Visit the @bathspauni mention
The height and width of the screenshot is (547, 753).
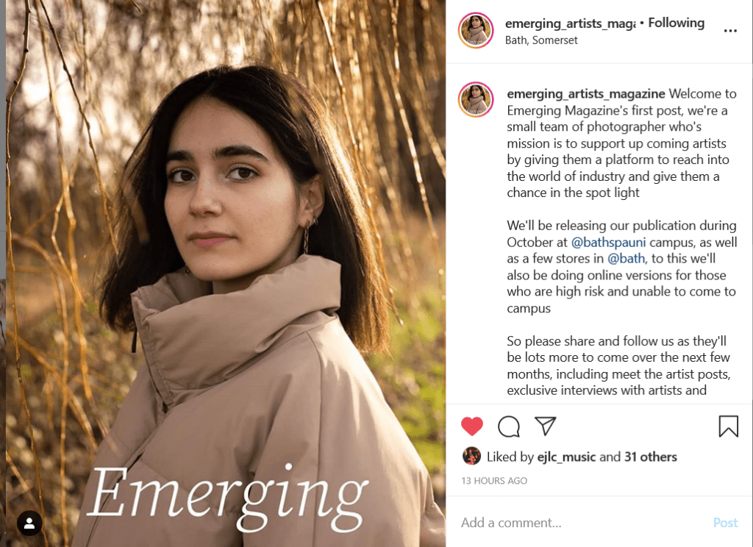coord(608,242)
